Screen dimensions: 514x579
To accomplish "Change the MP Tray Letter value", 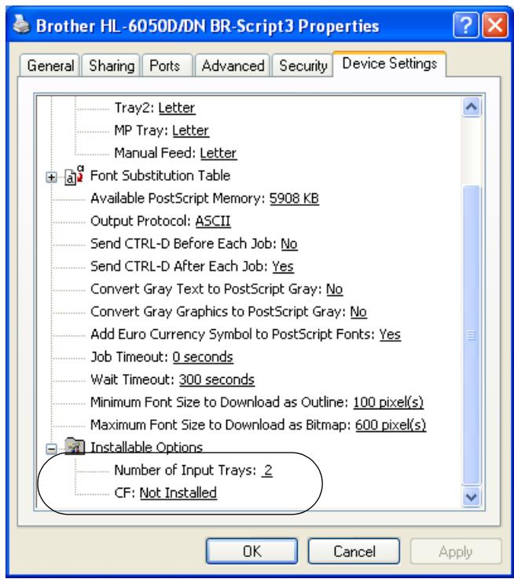I will tap(191, 130).
